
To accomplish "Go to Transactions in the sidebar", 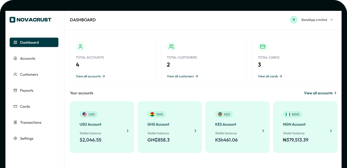I will pos(30,122).
